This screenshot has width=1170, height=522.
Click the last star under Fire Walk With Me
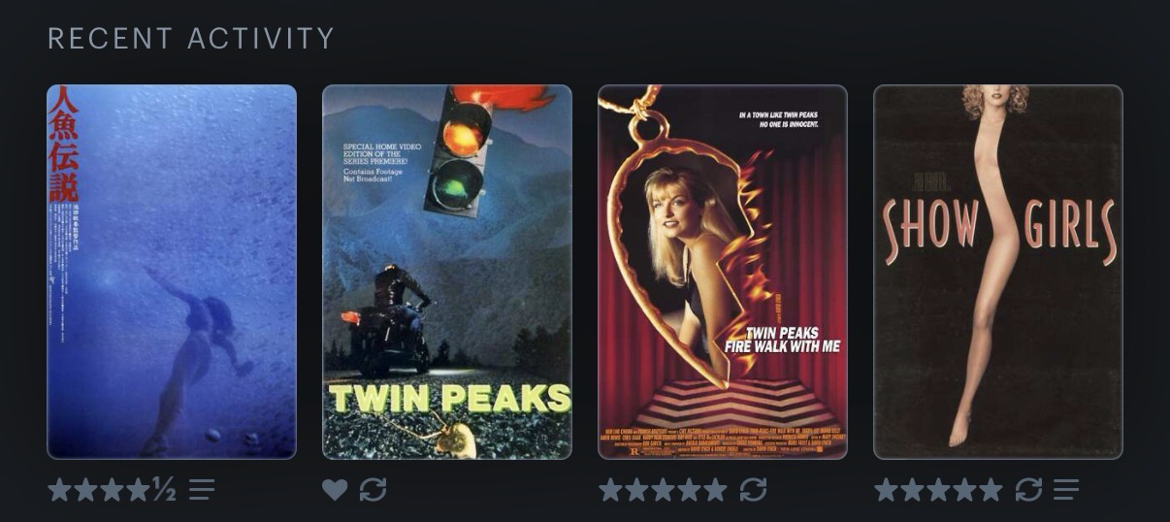click(x=715, y=490)
